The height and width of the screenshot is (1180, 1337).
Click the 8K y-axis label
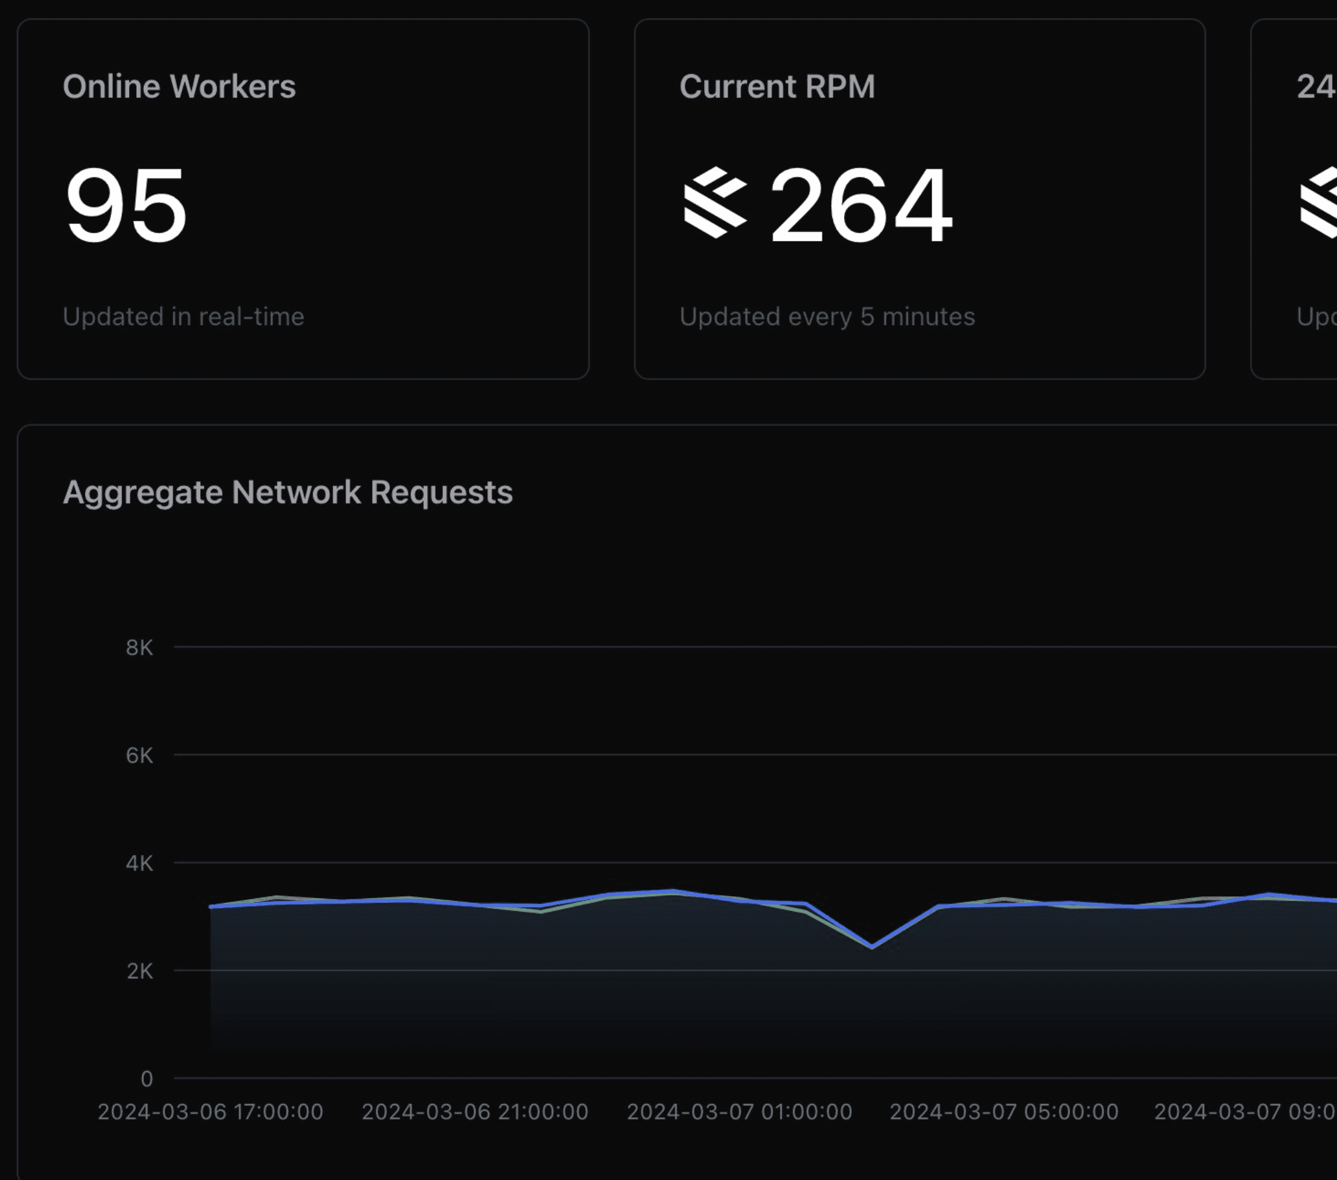point(139,648)
